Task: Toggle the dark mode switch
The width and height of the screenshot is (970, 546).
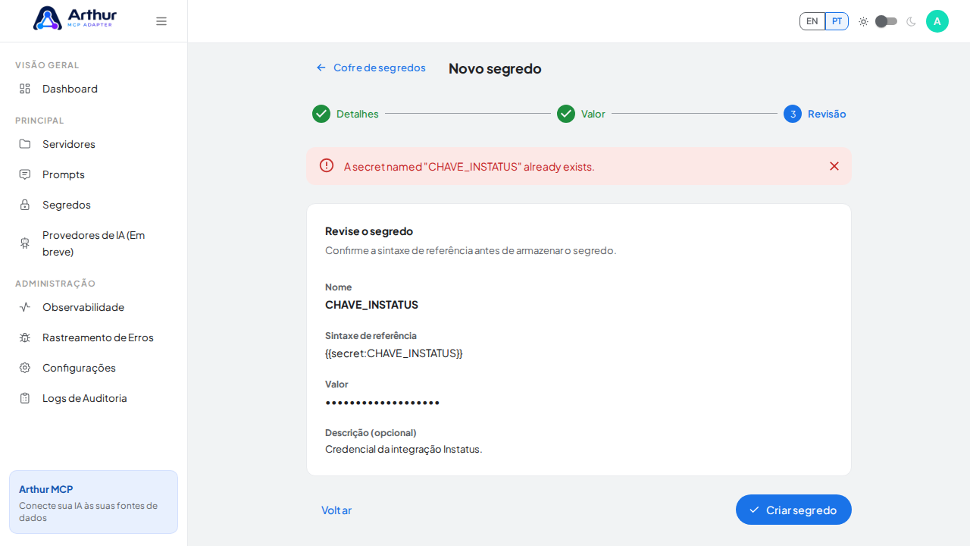Action: coord(887,21)
